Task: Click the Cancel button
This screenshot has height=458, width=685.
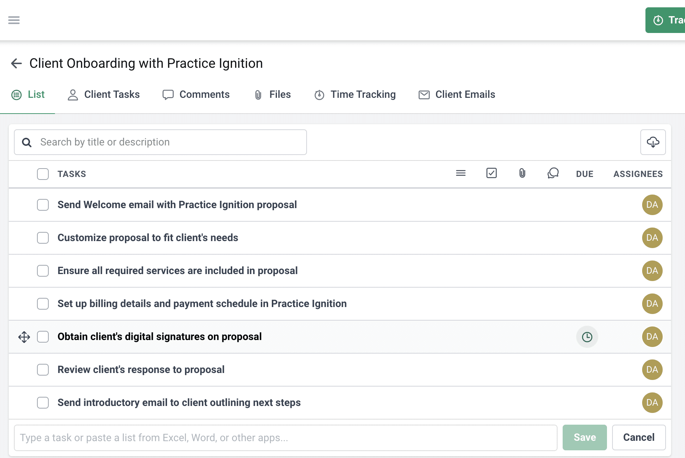Action: (x=639, y=437)
